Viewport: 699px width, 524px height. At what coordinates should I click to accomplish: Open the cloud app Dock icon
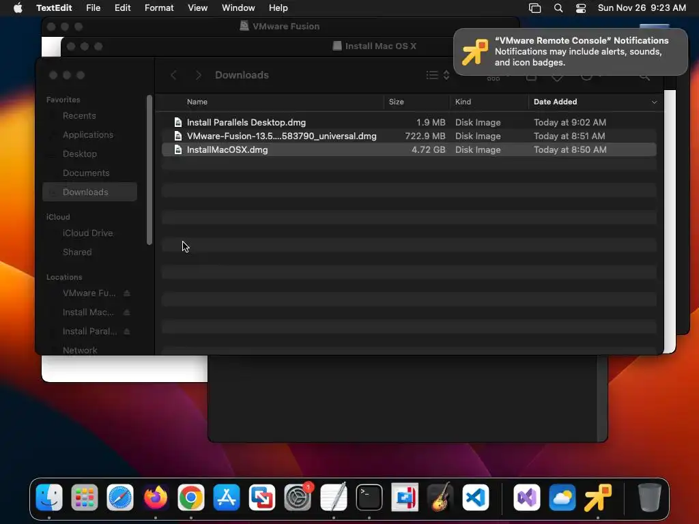[562, 497]
